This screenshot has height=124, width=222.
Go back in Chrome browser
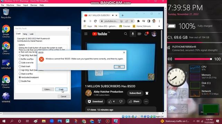[x=85, y=21]
